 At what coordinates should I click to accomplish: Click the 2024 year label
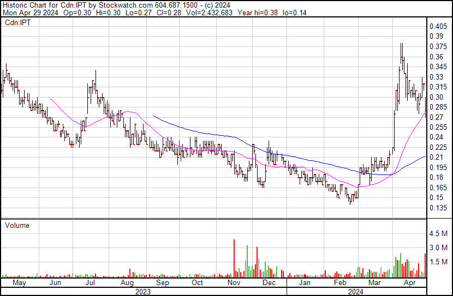pos(357,292)
